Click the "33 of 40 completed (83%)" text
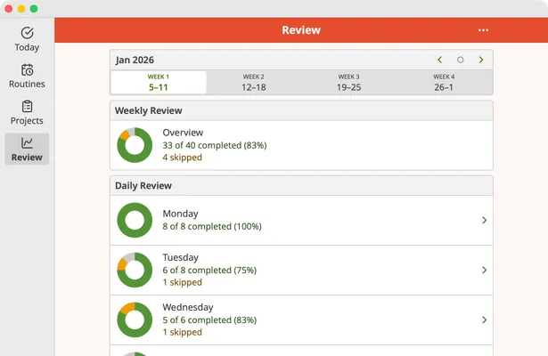Viewport: 548px width, 356px height. pyautogui.click(x=215, y=145)
